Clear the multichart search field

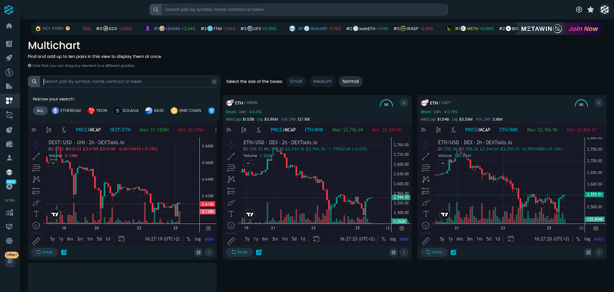[214, 82]
